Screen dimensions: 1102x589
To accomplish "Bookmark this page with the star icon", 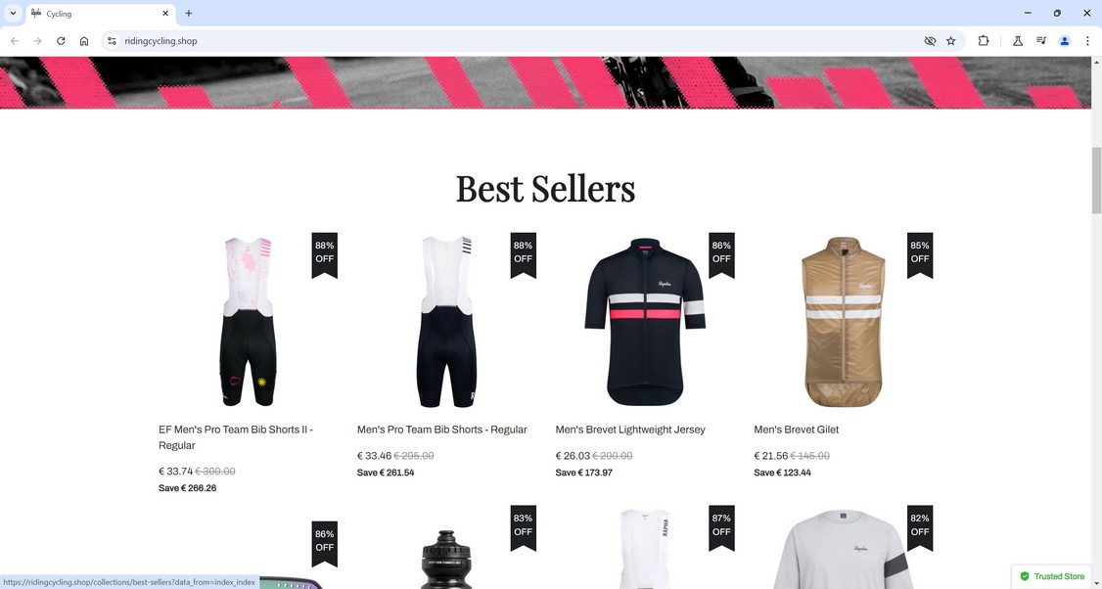I will pos(951,41).
